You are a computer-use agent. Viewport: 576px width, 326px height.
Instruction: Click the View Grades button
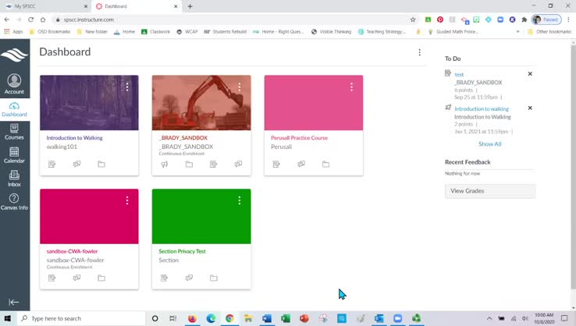[x=490, y=191]
